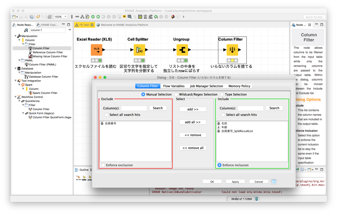
Task: Click the hide node names icon
Action: 151,17
